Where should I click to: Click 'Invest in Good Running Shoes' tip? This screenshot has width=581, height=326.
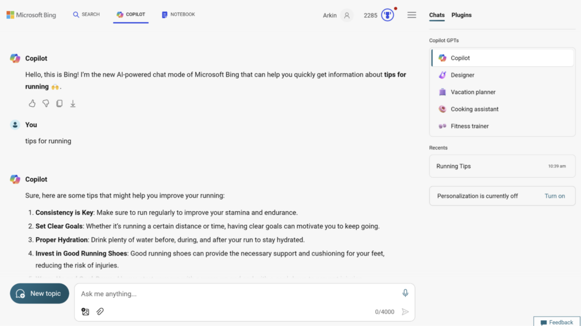(81, 254)
